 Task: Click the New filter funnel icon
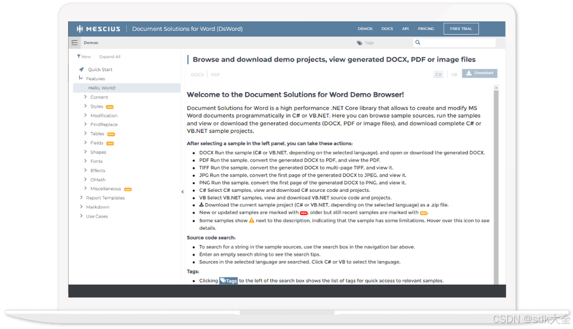point(79,56)
